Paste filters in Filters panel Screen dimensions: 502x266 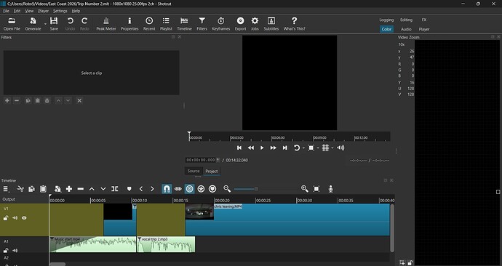point(37,100)
